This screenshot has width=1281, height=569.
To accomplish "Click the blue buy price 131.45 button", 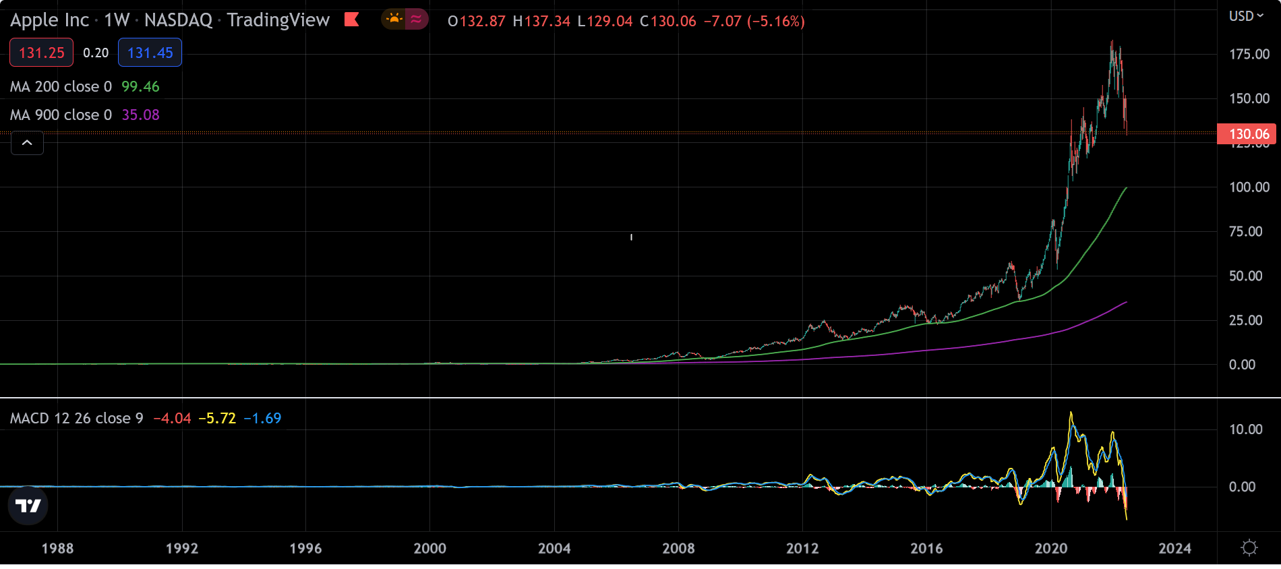I will pos(150,53).
